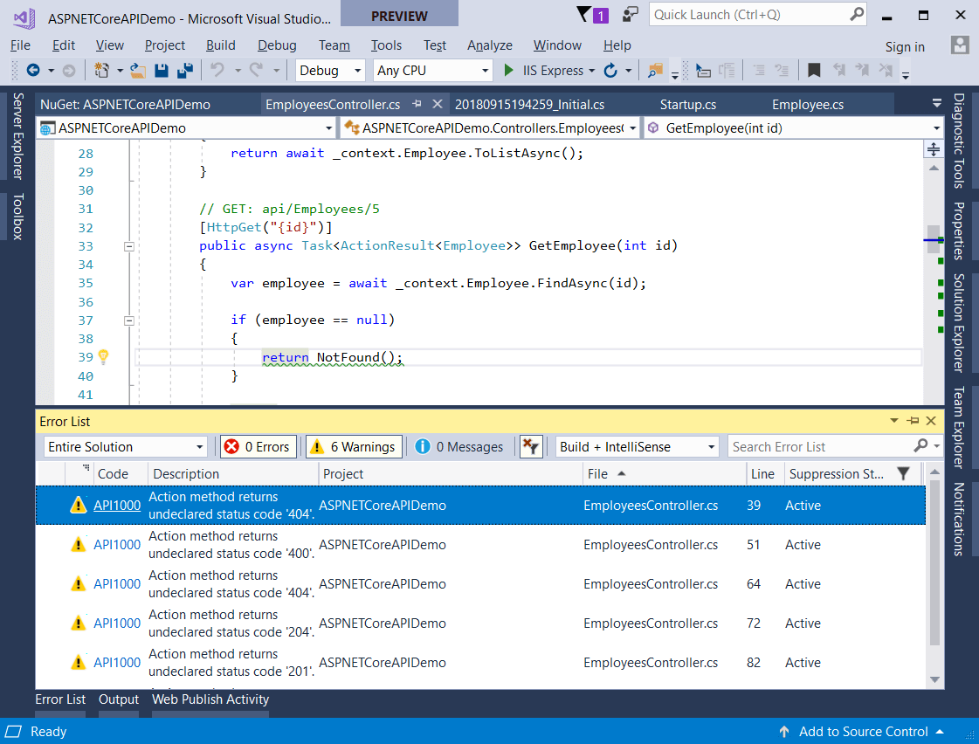Click the lightbulb quick actions icon
Viewport: 979px width, 744px height.
coord(104,357)
